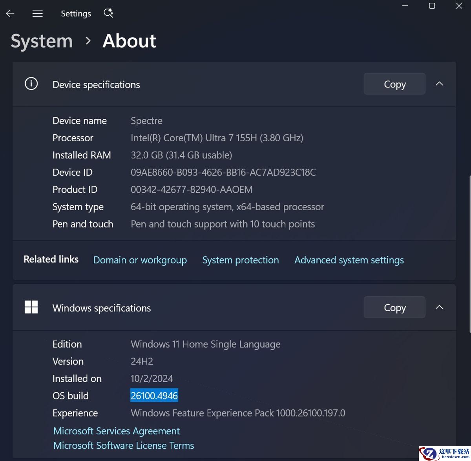This screenshot has height=461, width=471.
Task: Click the Device specifications info icon
Action: [x=31, y=84]
